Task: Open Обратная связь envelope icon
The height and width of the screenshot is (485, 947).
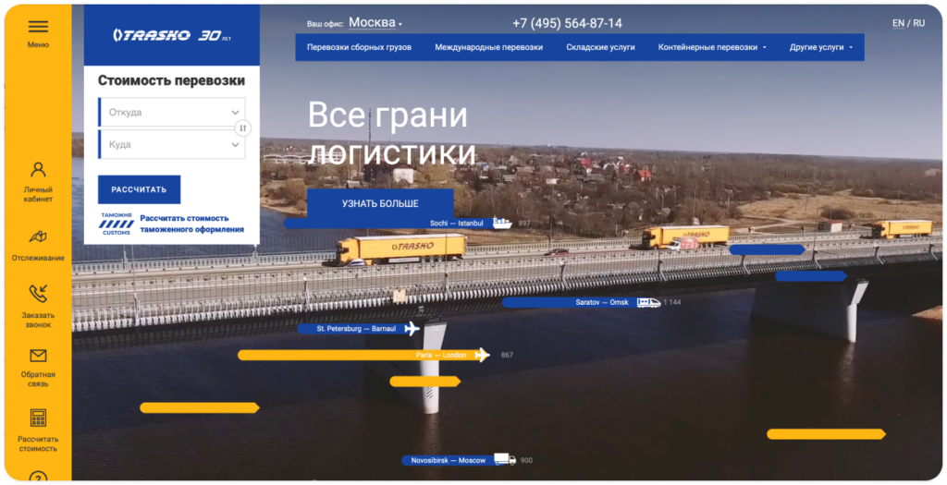Action: tap(38, 356)
